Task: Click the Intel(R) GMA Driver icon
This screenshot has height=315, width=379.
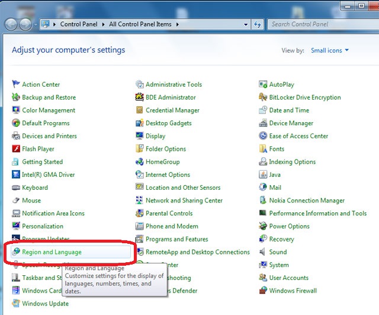Action: (16, 174)
